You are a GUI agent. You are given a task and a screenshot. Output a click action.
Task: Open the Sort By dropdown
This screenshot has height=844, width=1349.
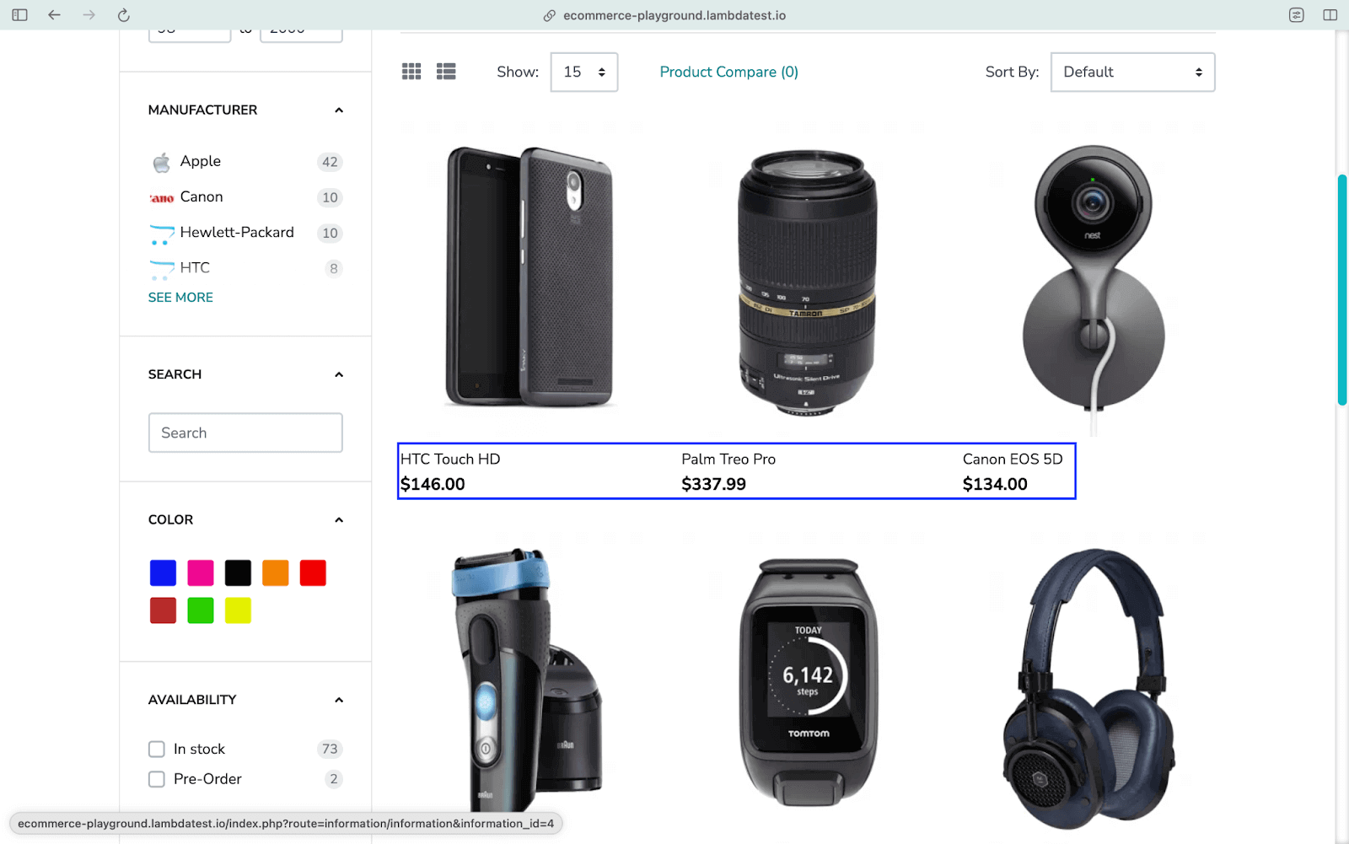[1132, 72]
